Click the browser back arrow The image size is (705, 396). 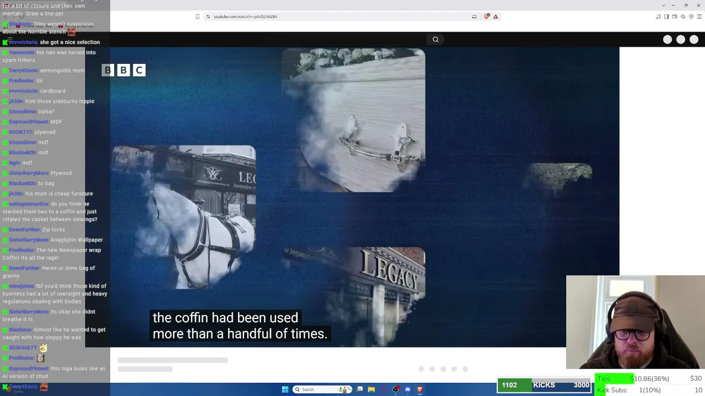point(6,16)
